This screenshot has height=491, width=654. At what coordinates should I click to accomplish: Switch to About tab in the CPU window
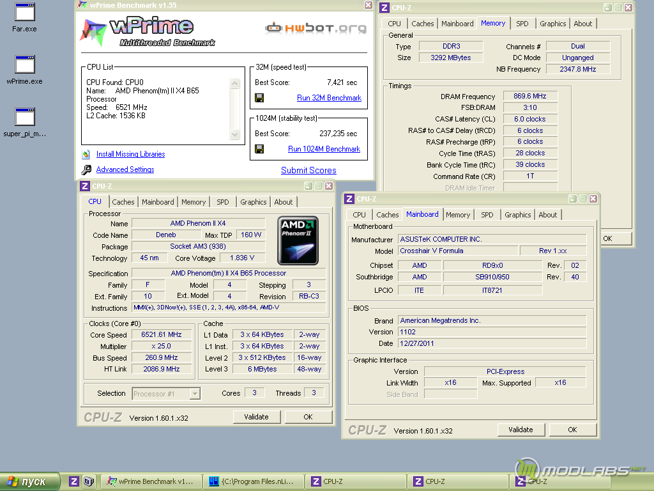283,202
